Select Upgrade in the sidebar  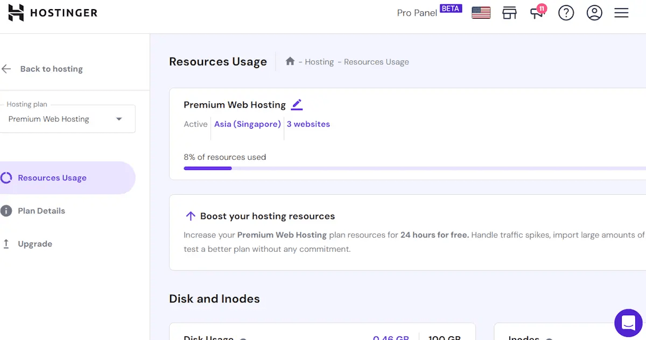coord(34,243)
